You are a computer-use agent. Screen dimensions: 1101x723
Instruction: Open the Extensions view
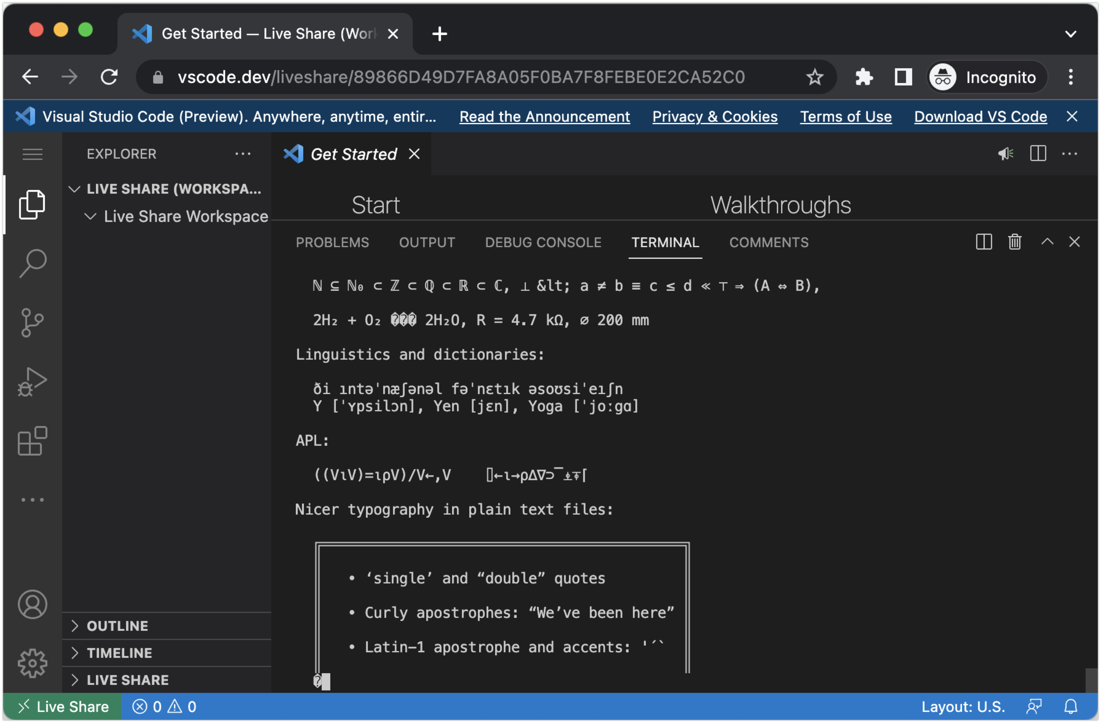click(32, 441)
